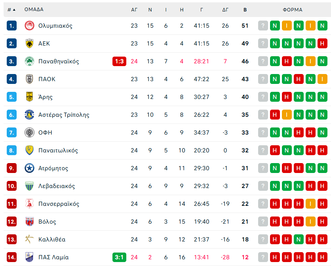Viewport: 331px width, 266px height.
Task: Open the Πανσερραϊκός team name link
Action: click(x=59, y=204)
